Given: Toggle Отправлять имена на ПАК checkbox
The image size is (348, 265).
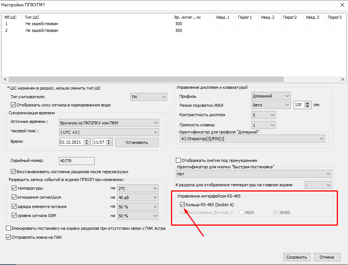Looking at the screenshot, I should (9, 237).
